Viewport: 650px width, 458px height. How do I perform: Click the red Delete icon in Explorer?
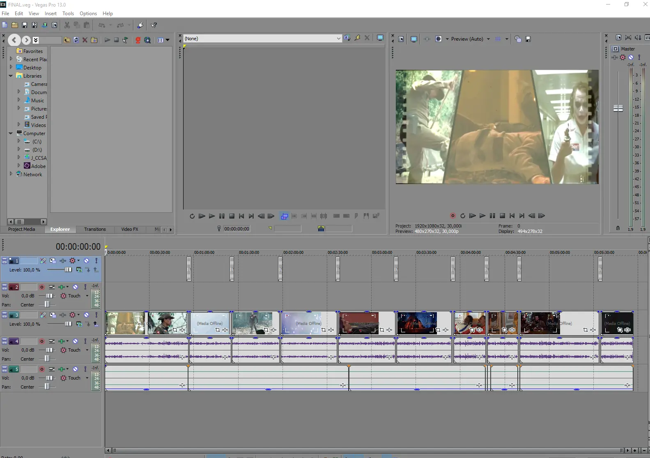coord(85,40)
